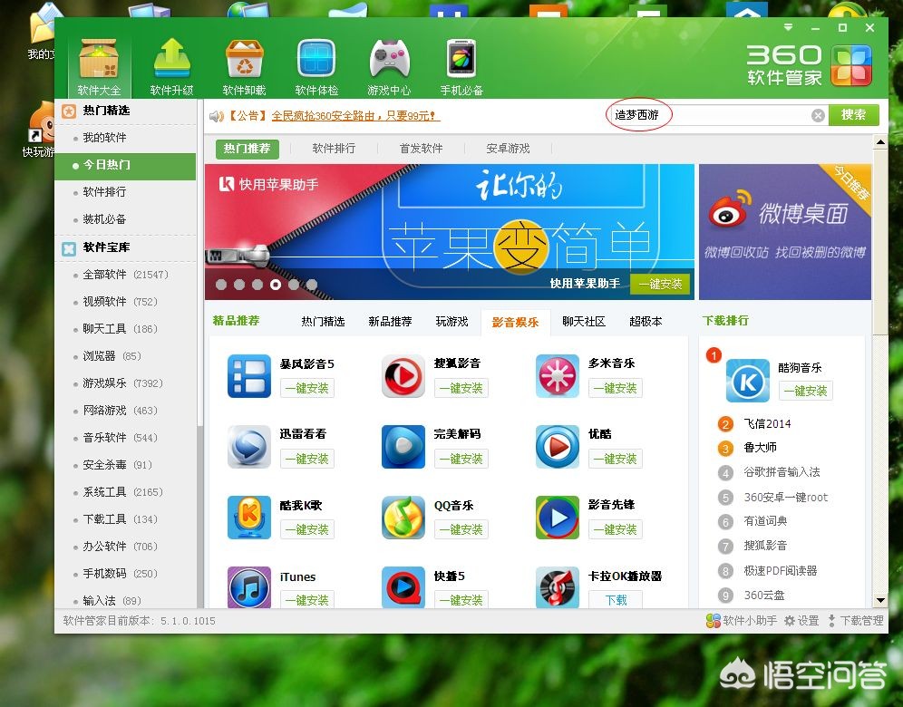The image size is (903, 707).
Task: Click the 暴风影音5 app icon
Action: 248,376
